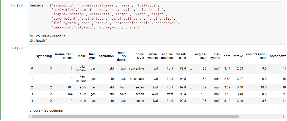Click the scrollbar right arrow
287x121 pixels.
click(x=284, y=116)
